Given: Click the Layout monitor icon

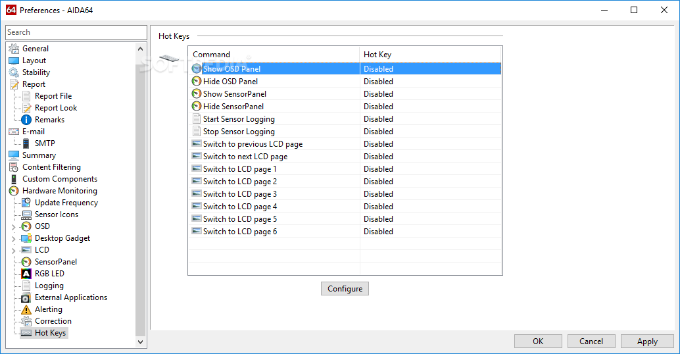Looking at the screenshot, I should (x=14, y=61).
